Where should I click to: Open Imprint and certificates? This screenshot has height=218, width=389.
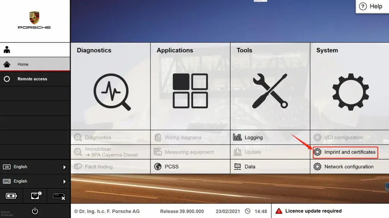(349, 152)
